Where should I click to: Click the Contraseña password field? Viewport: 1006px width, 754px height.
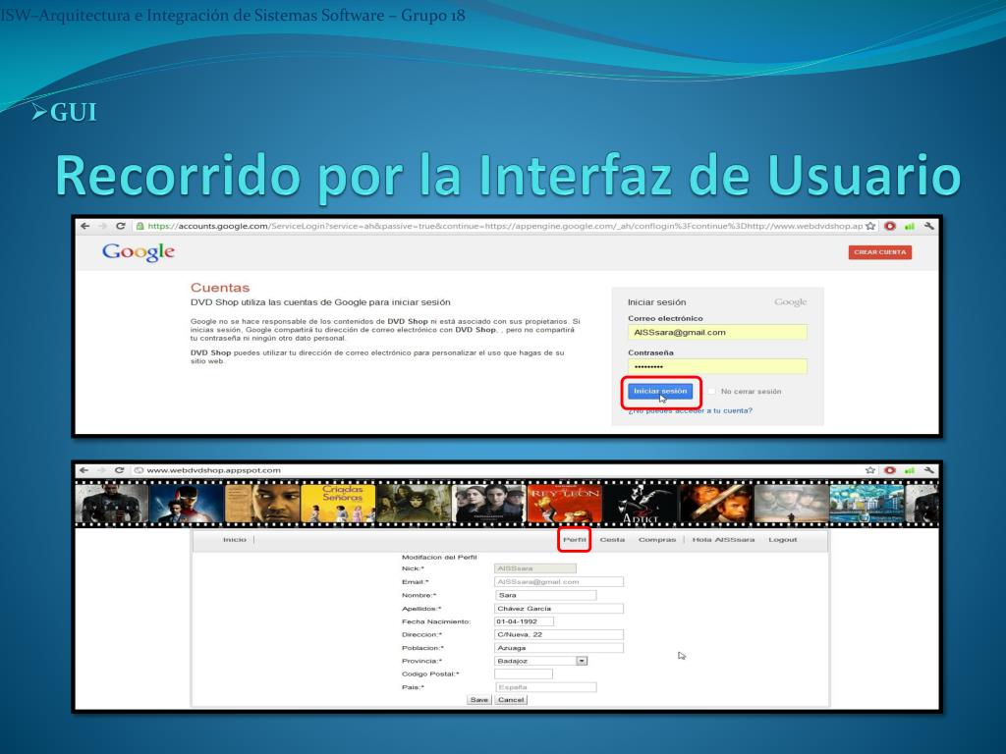717,367
